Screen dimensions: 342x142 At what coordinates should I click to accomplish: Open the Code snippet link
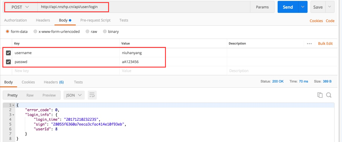point(330,21)
